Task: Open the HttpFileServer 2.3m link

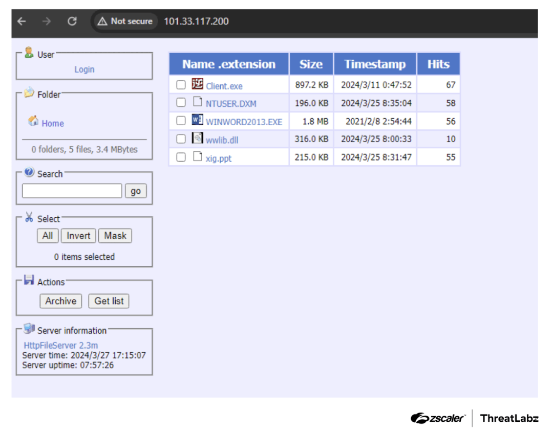Action: click(61, 346)
